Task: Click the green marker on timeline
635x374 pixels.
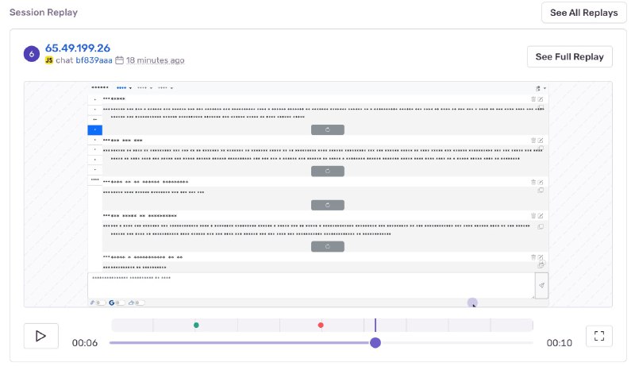Action: click(x=196, y=325)
